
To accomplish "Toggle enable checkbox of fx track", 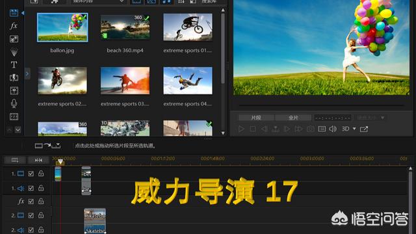I will tap(31, 201).
